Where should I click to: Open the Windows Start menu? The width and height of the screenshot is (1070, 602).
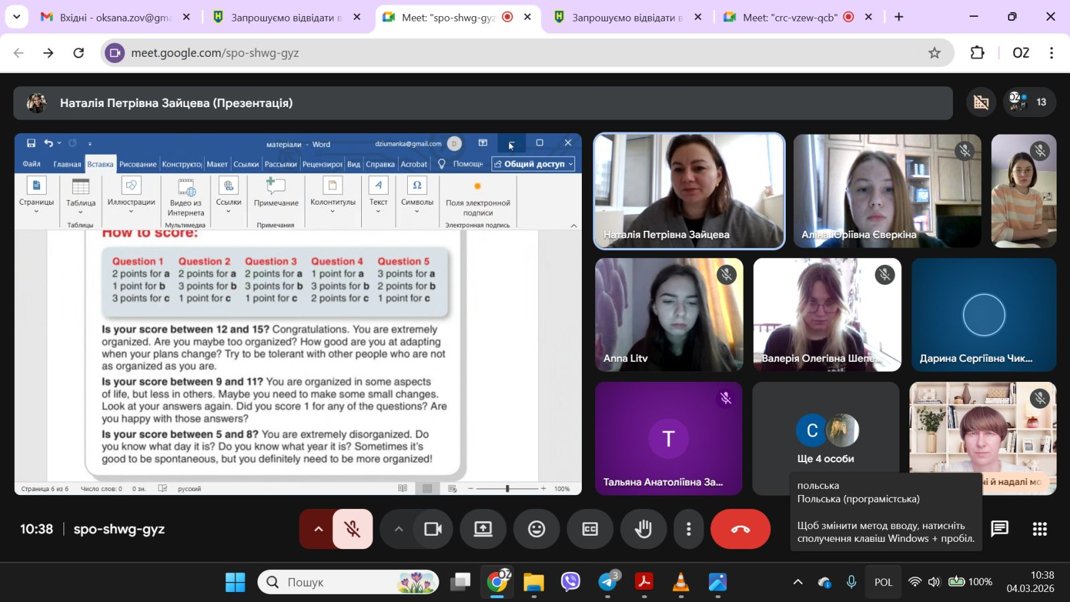click(235, 583)
